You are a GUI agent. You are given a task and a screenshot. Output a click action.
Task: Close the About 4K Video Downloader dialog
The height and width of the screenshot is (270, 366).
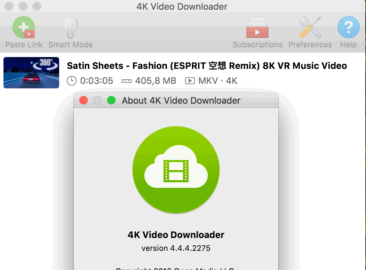[x=83, y=100]
